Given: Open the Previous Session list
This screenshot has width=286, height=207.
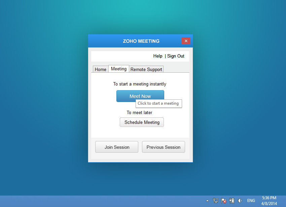Looking at the screenshot, I should click(164, 147).
